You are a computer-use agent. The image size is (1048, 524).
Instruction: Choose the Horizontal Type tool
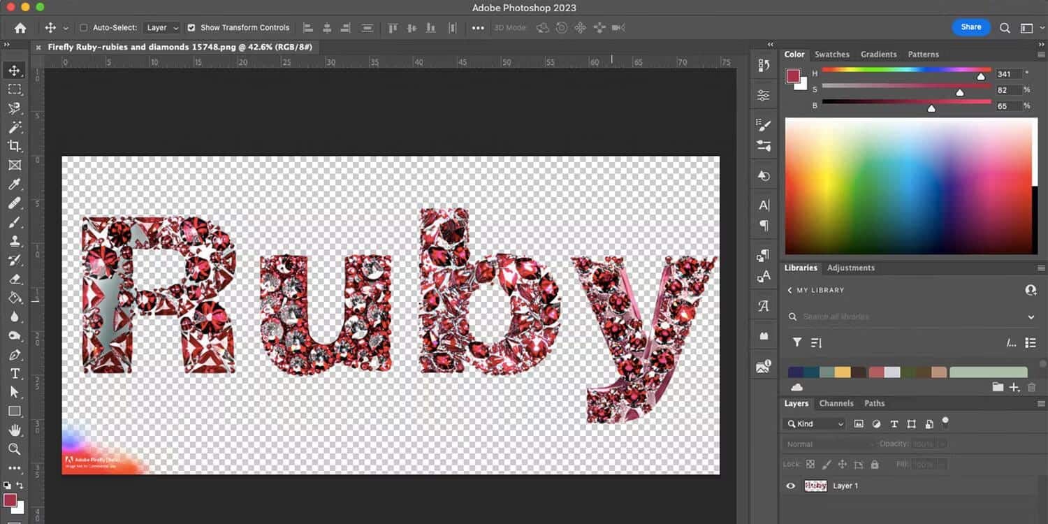pos(15,374)
